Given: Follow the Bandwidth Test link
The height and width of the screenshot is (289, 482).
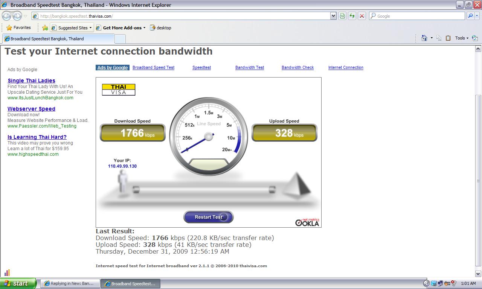Looking at the screenshot, I should click(250, 67).
